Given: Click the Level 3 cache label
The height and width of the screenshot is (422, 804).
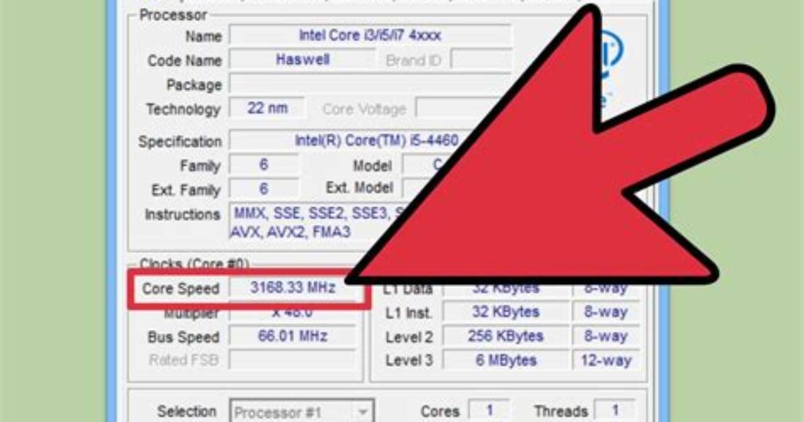Looking at the screenshot, I should coord(409,360).
